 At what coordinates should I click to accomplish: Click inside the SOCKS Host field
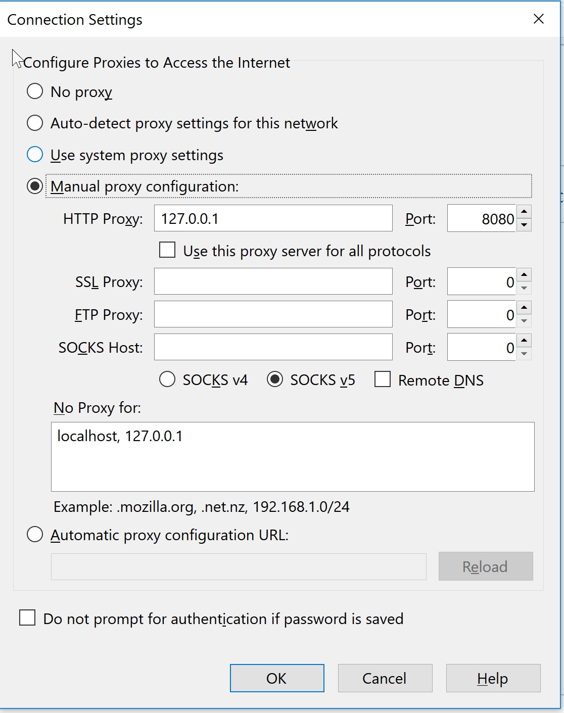273,347
